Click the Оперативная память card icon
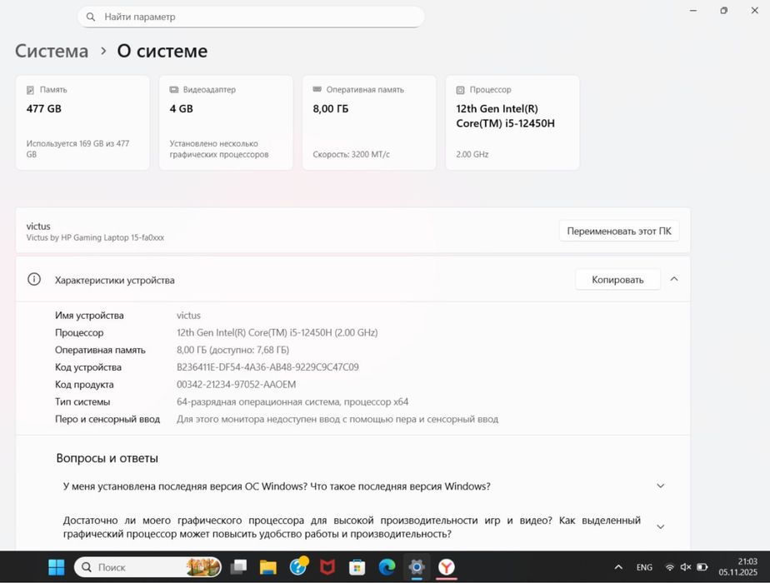 tap(317, 89)
